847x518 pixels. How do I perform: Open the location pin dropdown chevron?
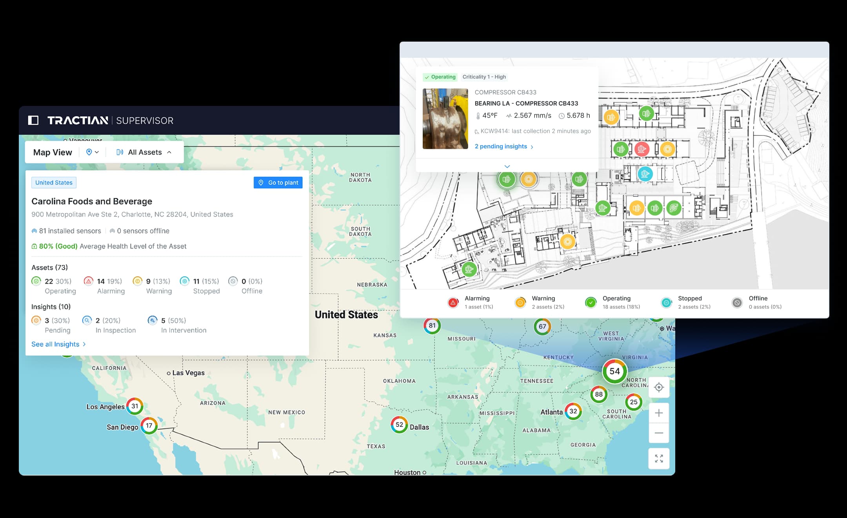pyautogui.click(x=98, y=152)
